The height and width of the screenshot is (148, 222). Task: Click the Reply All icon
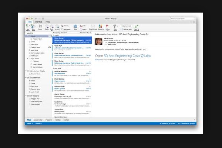tap(52, 26)
